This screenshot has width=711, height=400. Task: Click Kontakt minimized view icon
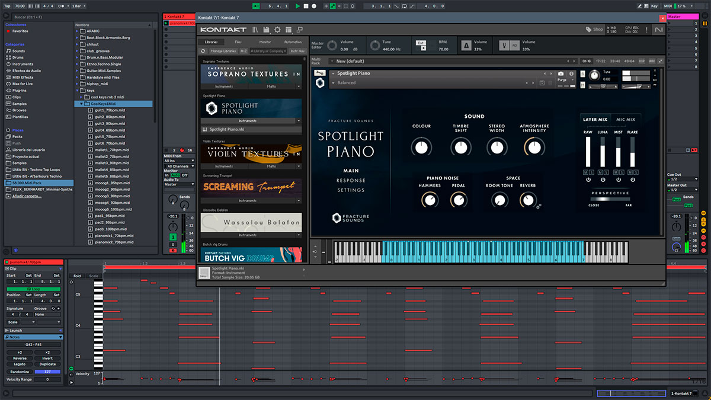coord(299,30)
